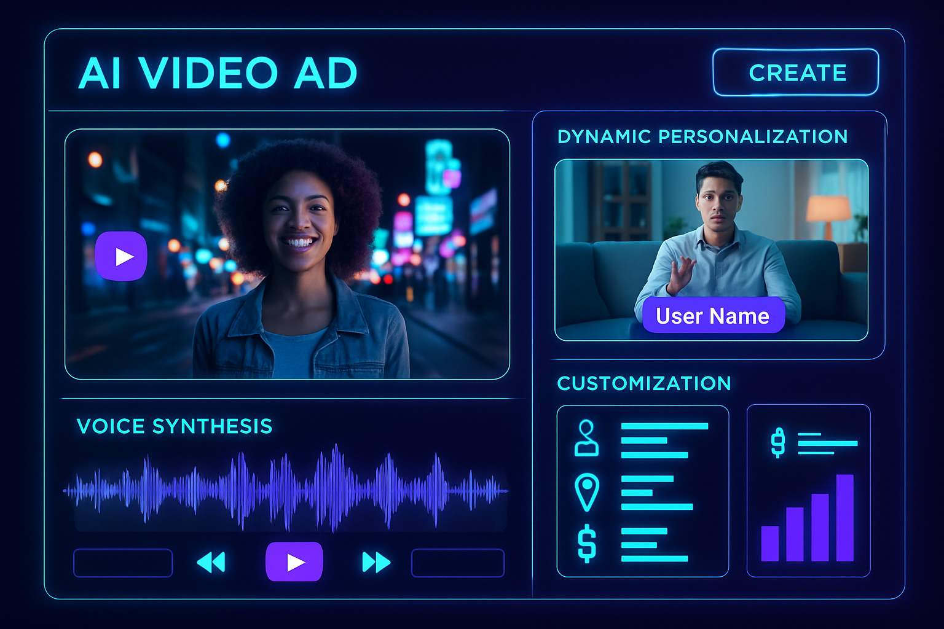Image resolution: width=944 pixels, height=629 pixels.
Task: Click the empty field right of fast-forward
Action: (458, 563)
